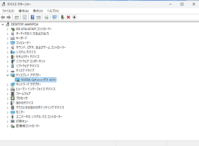Open the blue question mark help icon
The image size is (199, 146).
click(32, 17)
